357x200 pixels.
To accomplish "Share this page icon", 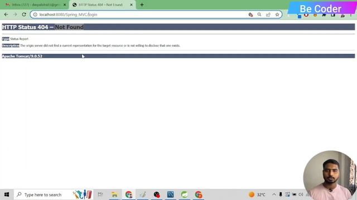I will click(x=268, y=14).
